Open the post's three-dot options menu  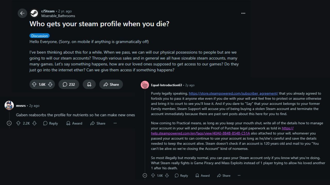click(x=243, y=13)
